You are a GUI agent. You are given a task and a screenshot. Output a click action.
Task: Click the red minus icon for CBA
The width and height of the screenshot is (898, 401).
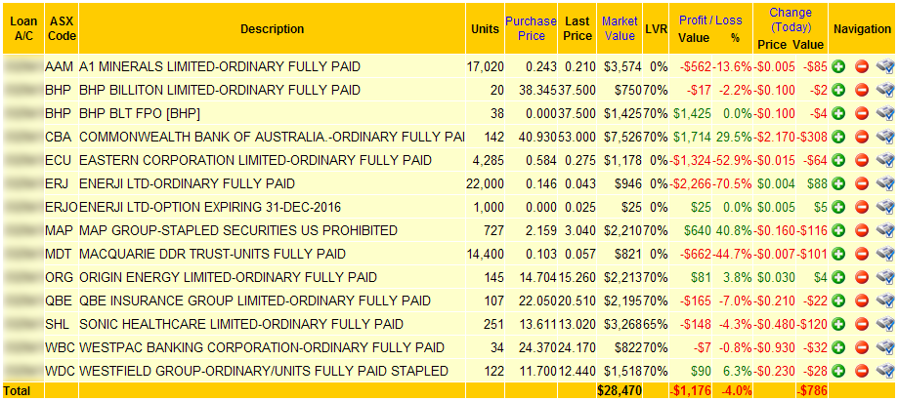coord(862,138)
